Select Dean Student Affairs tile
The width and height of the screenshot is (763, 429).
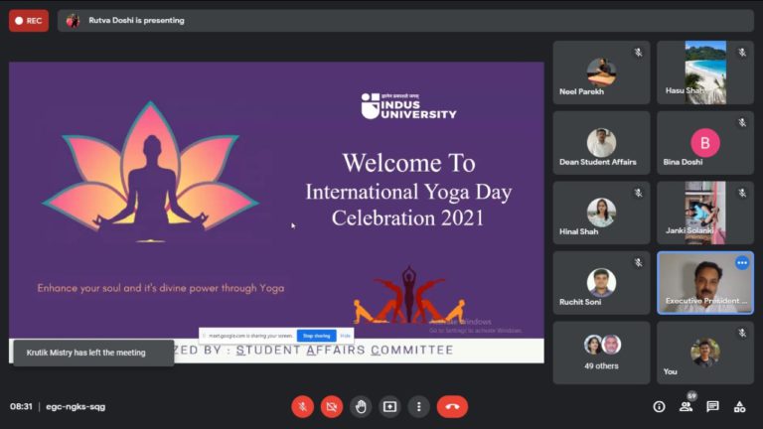(x=601, y=143)
